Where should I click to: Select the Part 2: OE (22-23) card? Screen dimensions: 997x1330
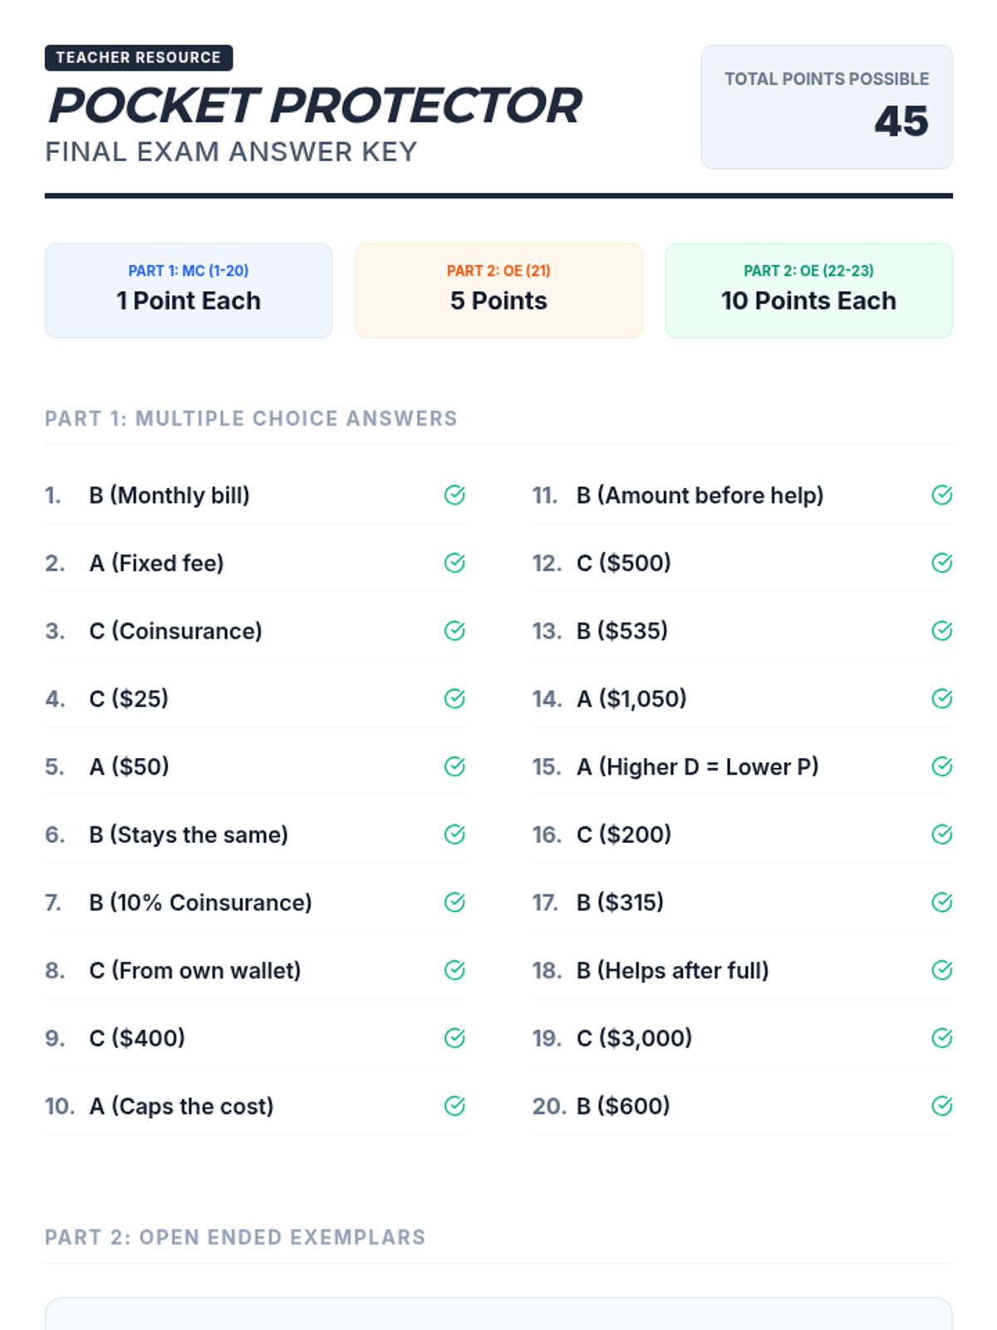[808, 290]
